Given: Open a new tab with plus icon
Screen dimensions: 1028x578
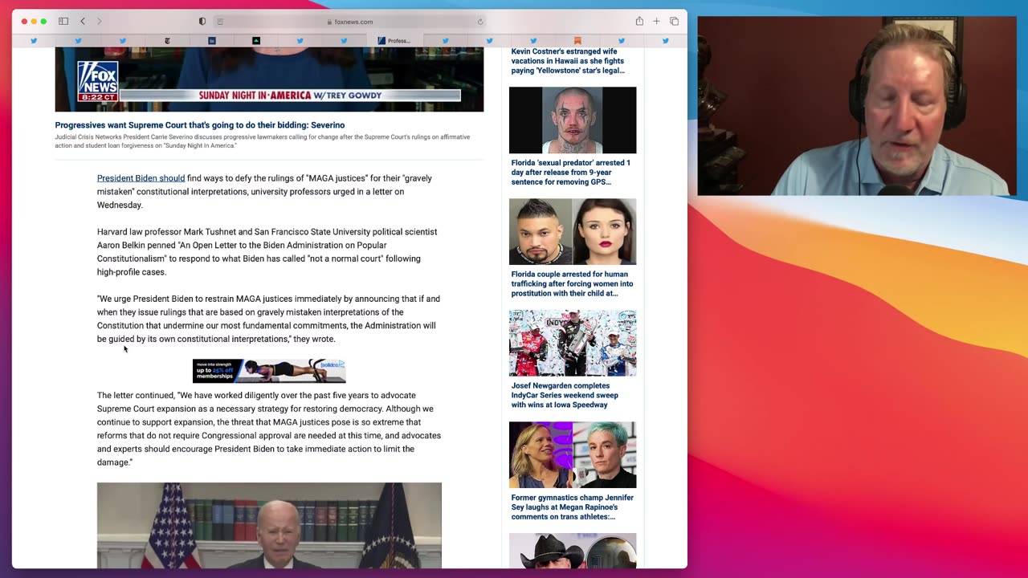Looking at the screenshot, I should click(x=656, y=22).
